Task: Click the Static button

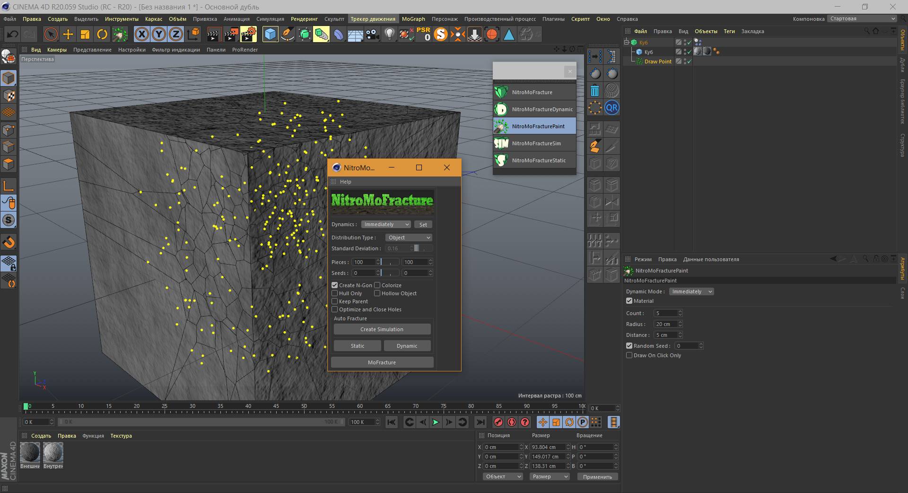Action: click(358, 346)
